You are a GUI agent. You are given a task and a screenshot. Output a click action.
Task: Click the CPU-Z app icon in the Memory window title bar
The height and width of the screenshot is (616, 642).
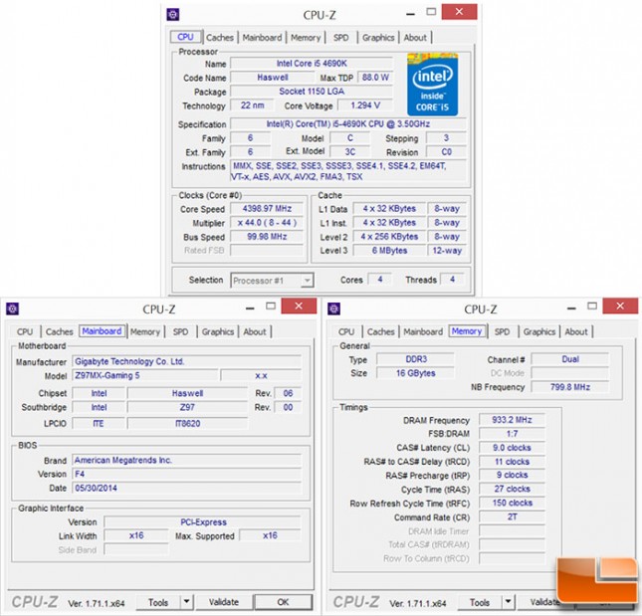click(x=334, y=308)
